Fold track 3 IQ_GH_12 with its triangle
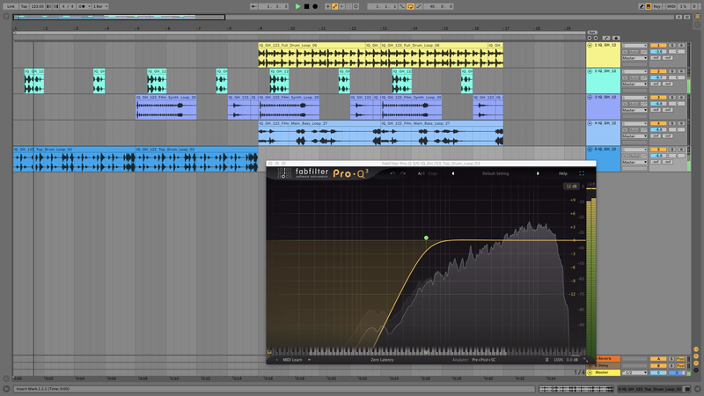 click(590, 98)
